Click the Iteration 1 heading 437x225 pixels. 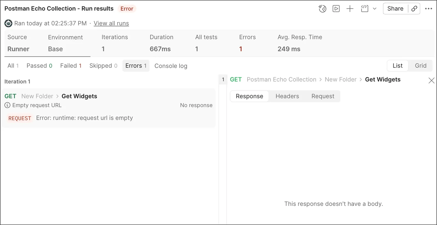(17, 82)
